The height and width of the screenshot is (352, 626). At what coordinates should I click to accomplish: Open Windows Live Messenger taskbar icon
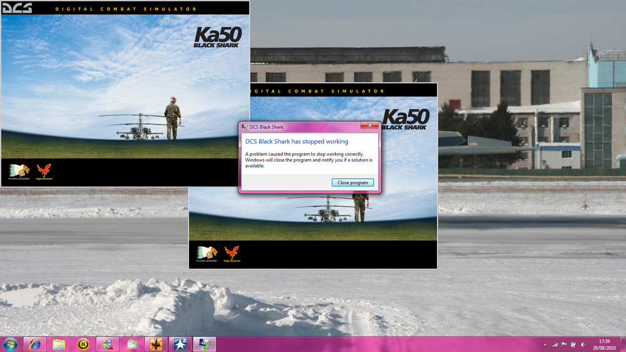[x=108, y=344]
